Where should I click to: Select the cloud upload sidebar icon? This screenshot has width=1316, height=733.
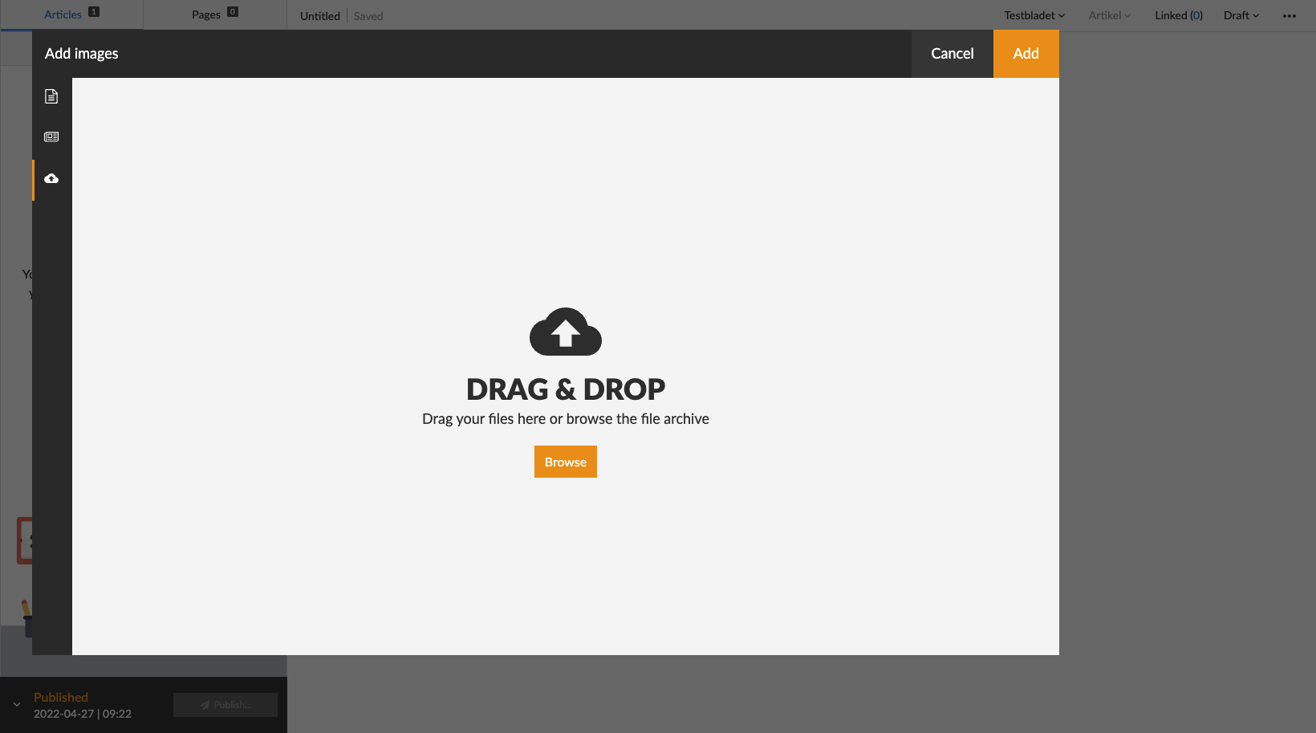[51, 179]
